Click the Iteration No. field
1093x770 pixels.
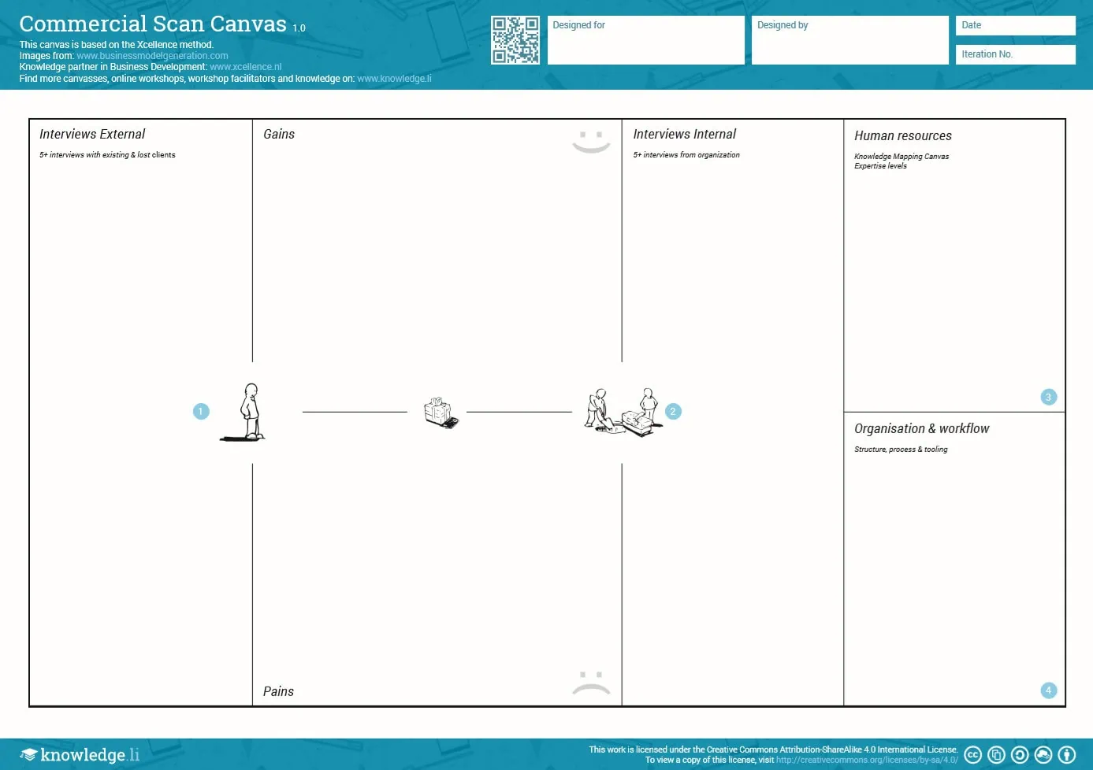(1016, 54)
